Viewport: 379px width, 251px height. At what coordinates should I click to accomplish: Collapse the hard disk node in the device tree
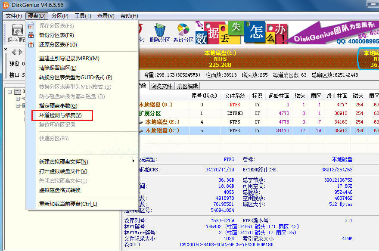pos(9,91)
